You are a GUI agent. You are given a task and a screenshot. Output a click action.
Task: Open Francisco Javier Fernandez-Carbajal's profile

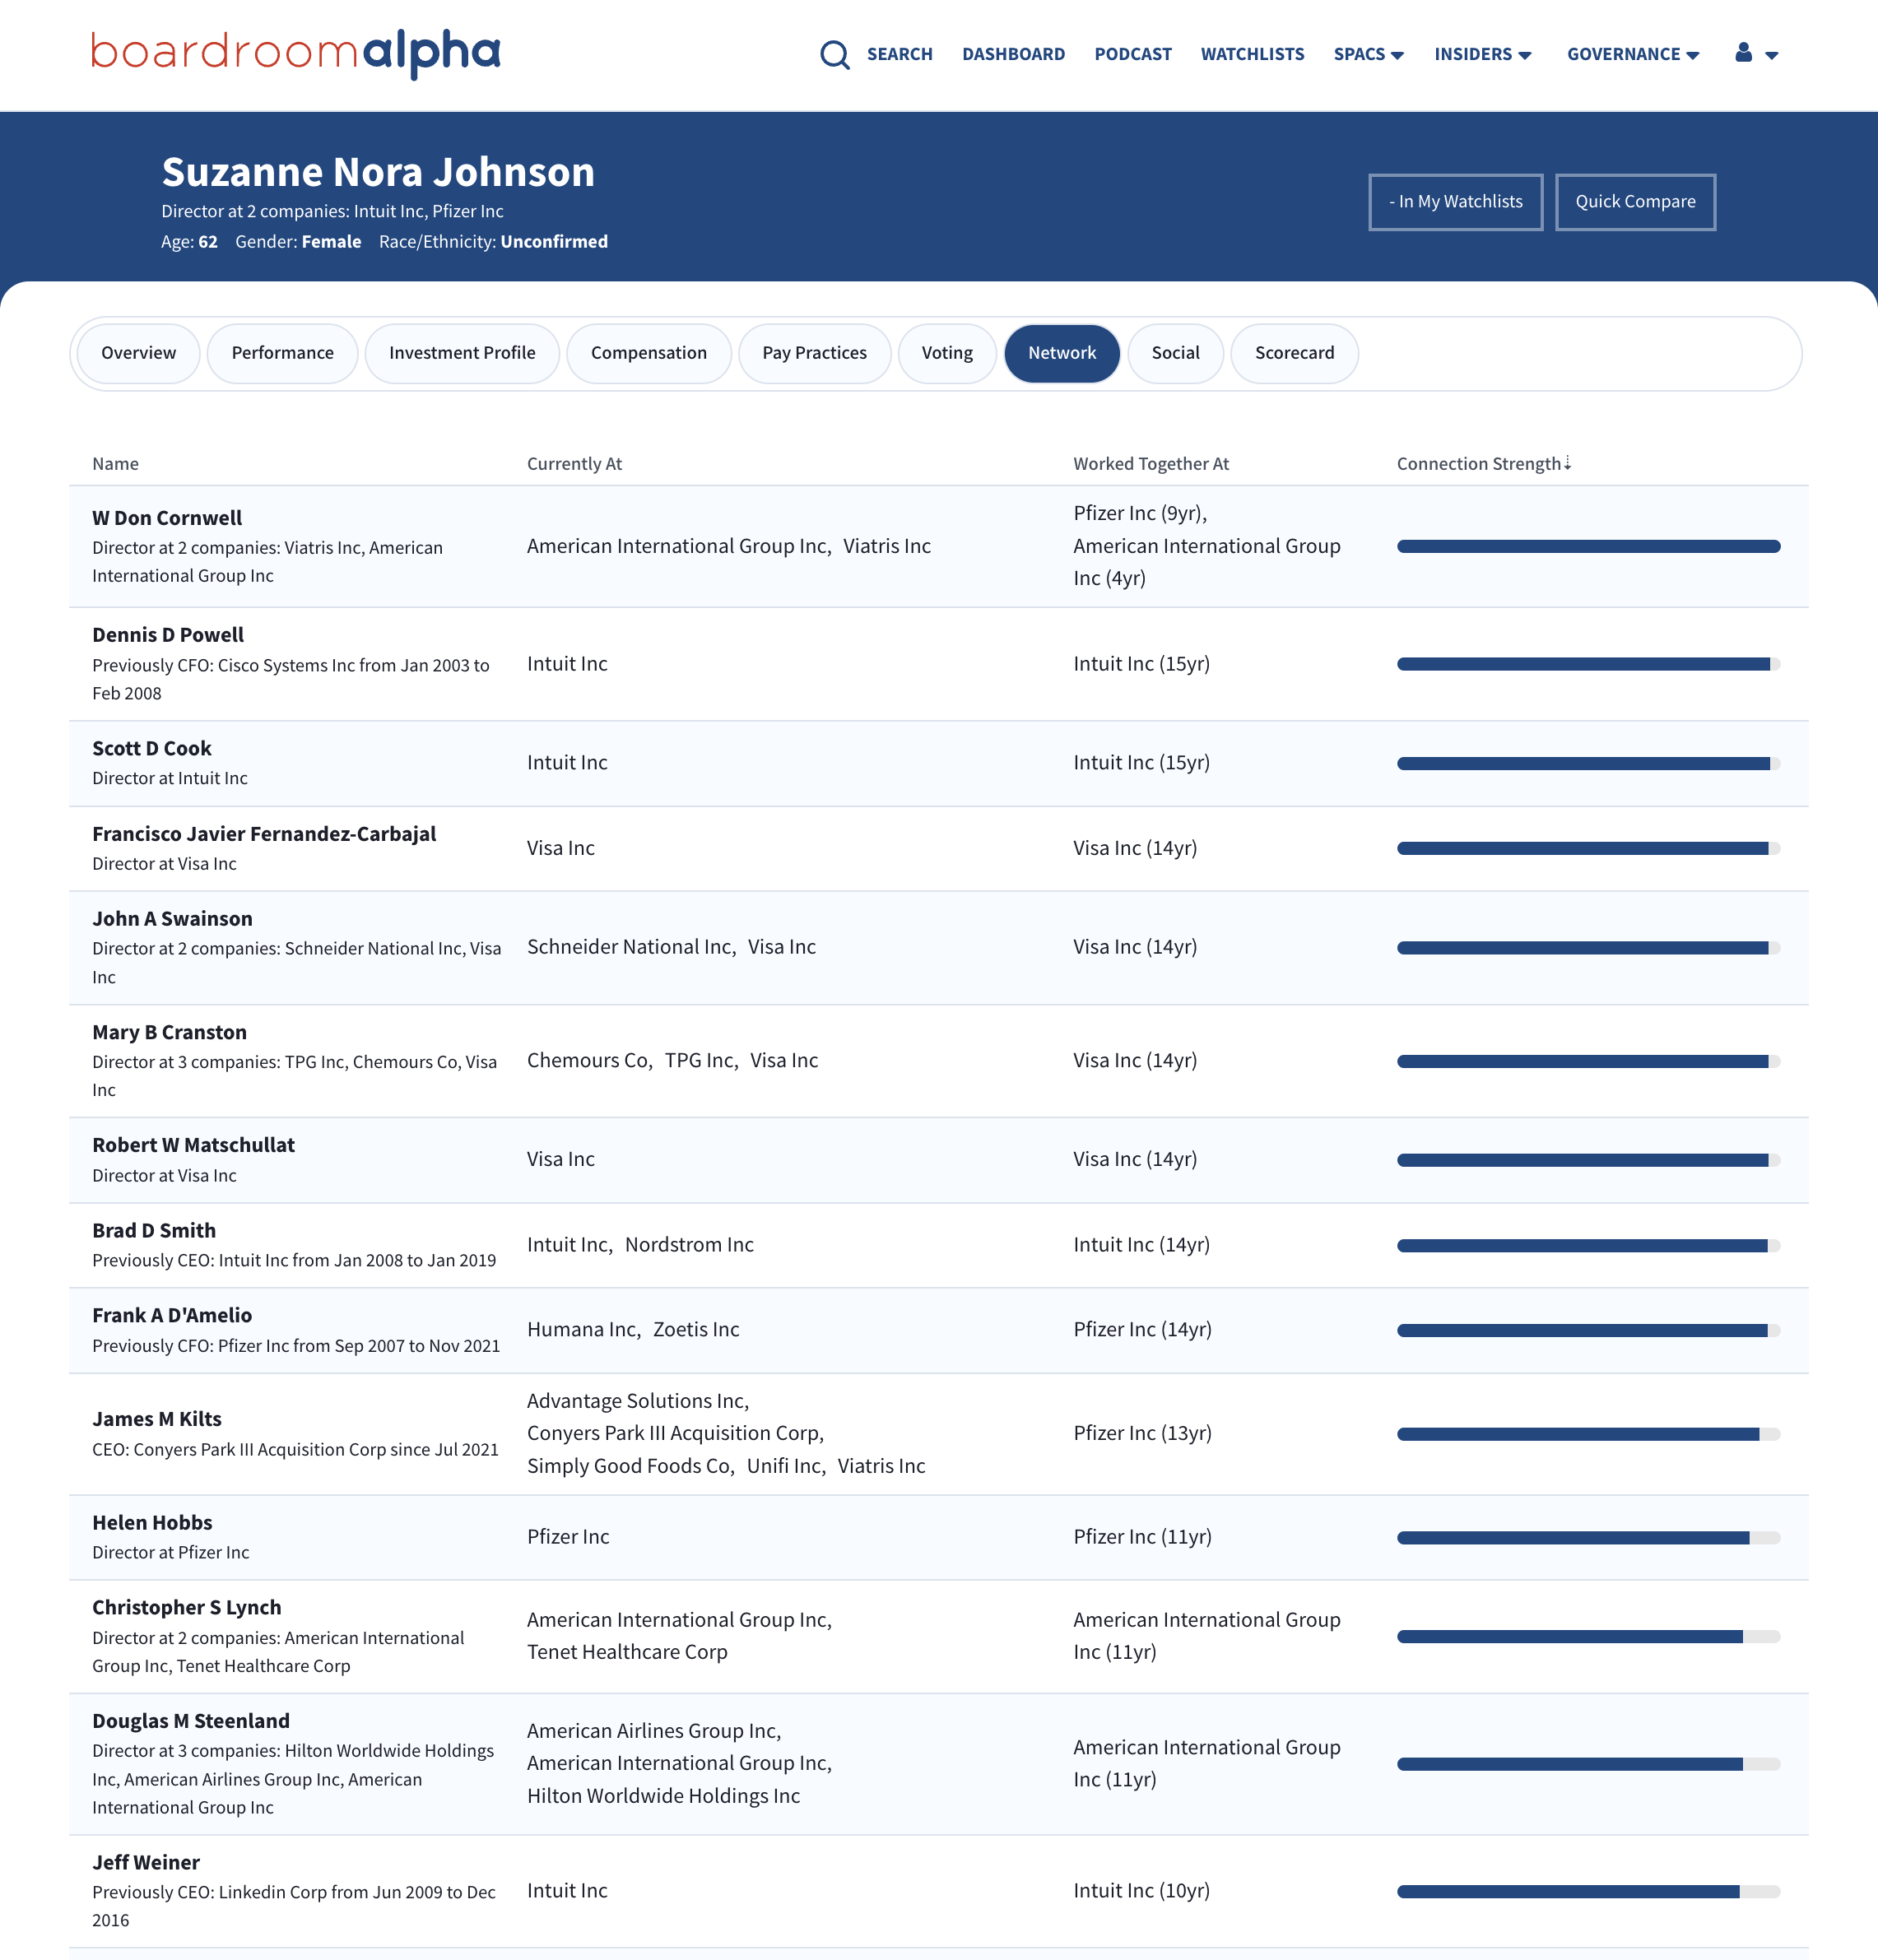pos(264,834)
